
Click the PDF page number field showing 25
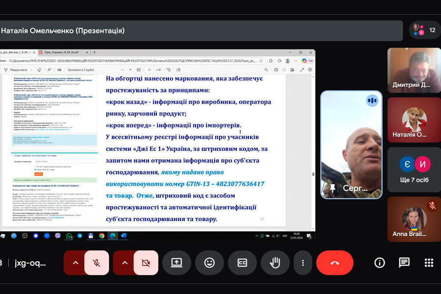[149, 70]
